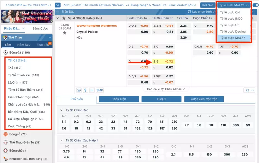
Task: Collapse the Tỷ Số Chính Xác section
Action: pyautogui.click(x=61, y=110)
